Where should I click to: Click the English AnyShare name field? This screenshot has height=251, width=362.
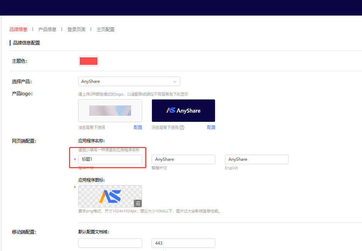click(256, 159)
